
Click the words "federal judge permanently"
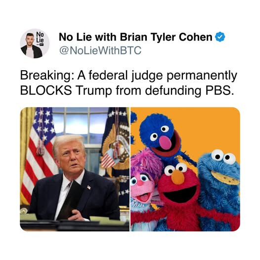click(163, 76)
